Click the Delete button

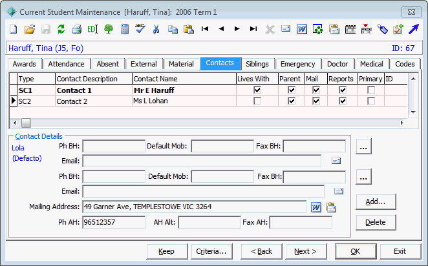pos(376,222)
